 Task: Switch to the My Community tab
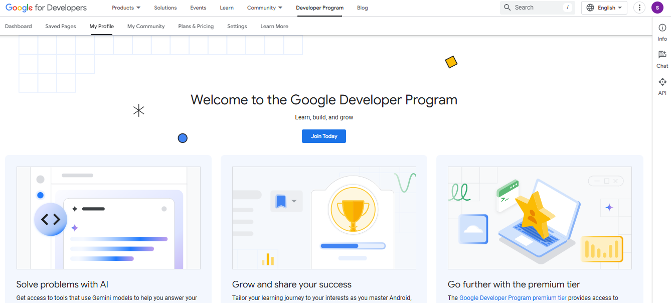coord(146,26)
